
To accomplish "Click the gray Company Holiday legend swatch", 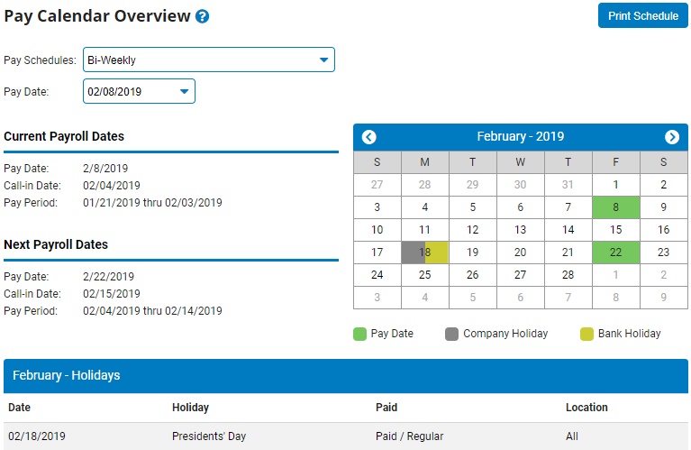I will point(452,334).
